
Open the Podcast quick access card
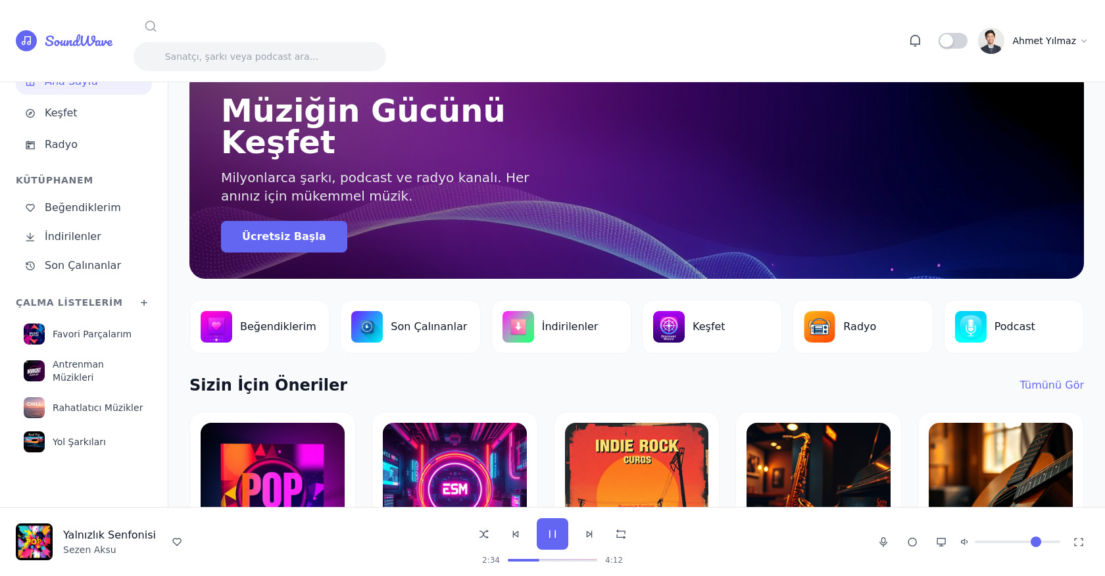coord(1014,327)
